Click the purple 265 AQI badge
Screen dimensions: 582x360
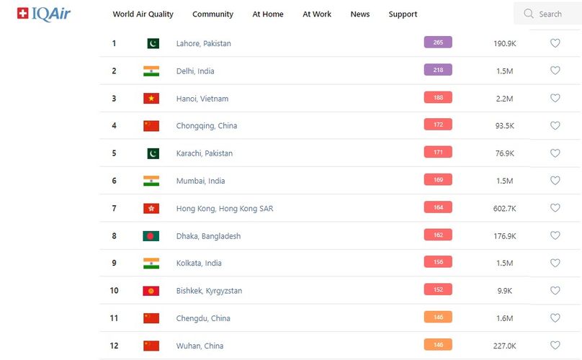coord(438,42)
